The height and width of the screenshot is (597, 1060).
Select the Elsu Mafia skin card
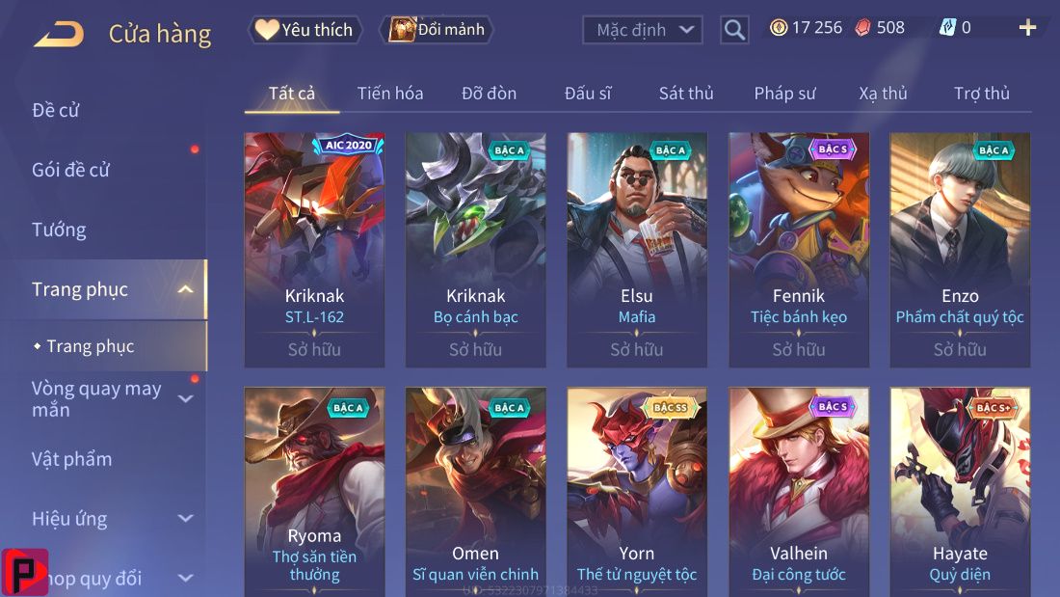pos(637,250)
